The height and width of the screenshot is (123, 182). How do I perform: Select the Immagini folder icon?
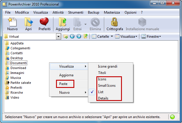(x=7, y=73)
